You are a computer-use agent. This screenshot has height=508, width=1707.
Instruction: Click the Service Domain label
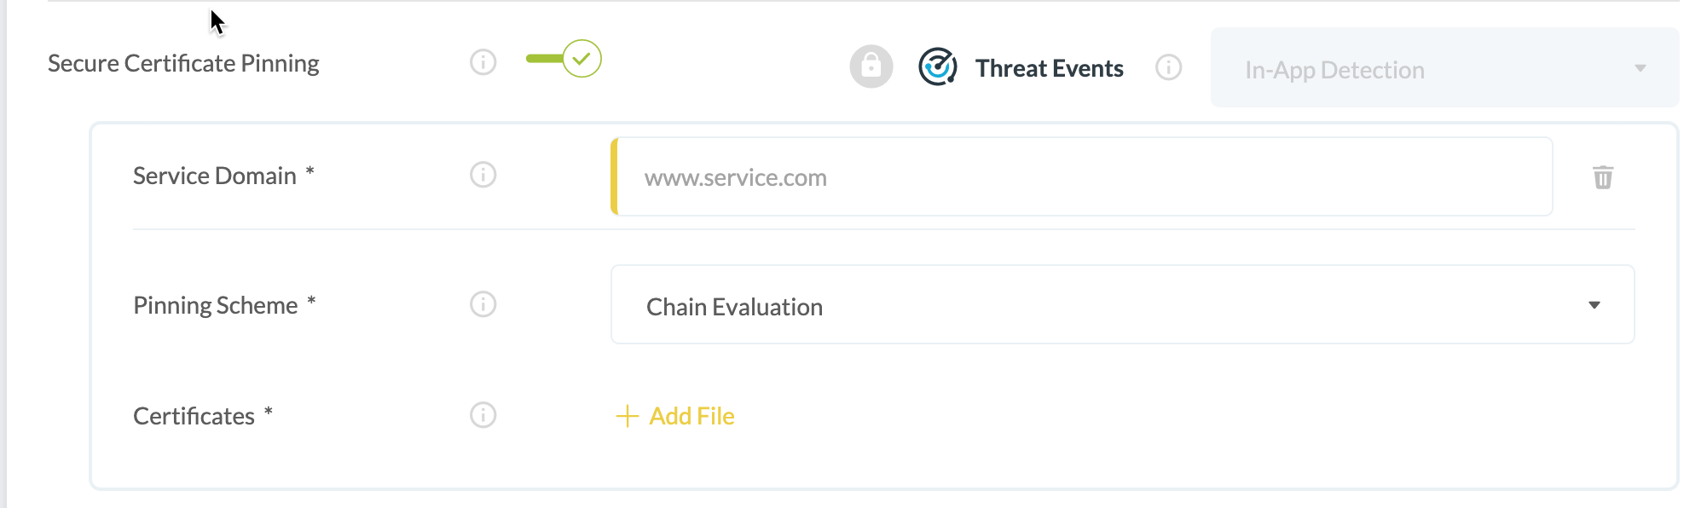215,176
